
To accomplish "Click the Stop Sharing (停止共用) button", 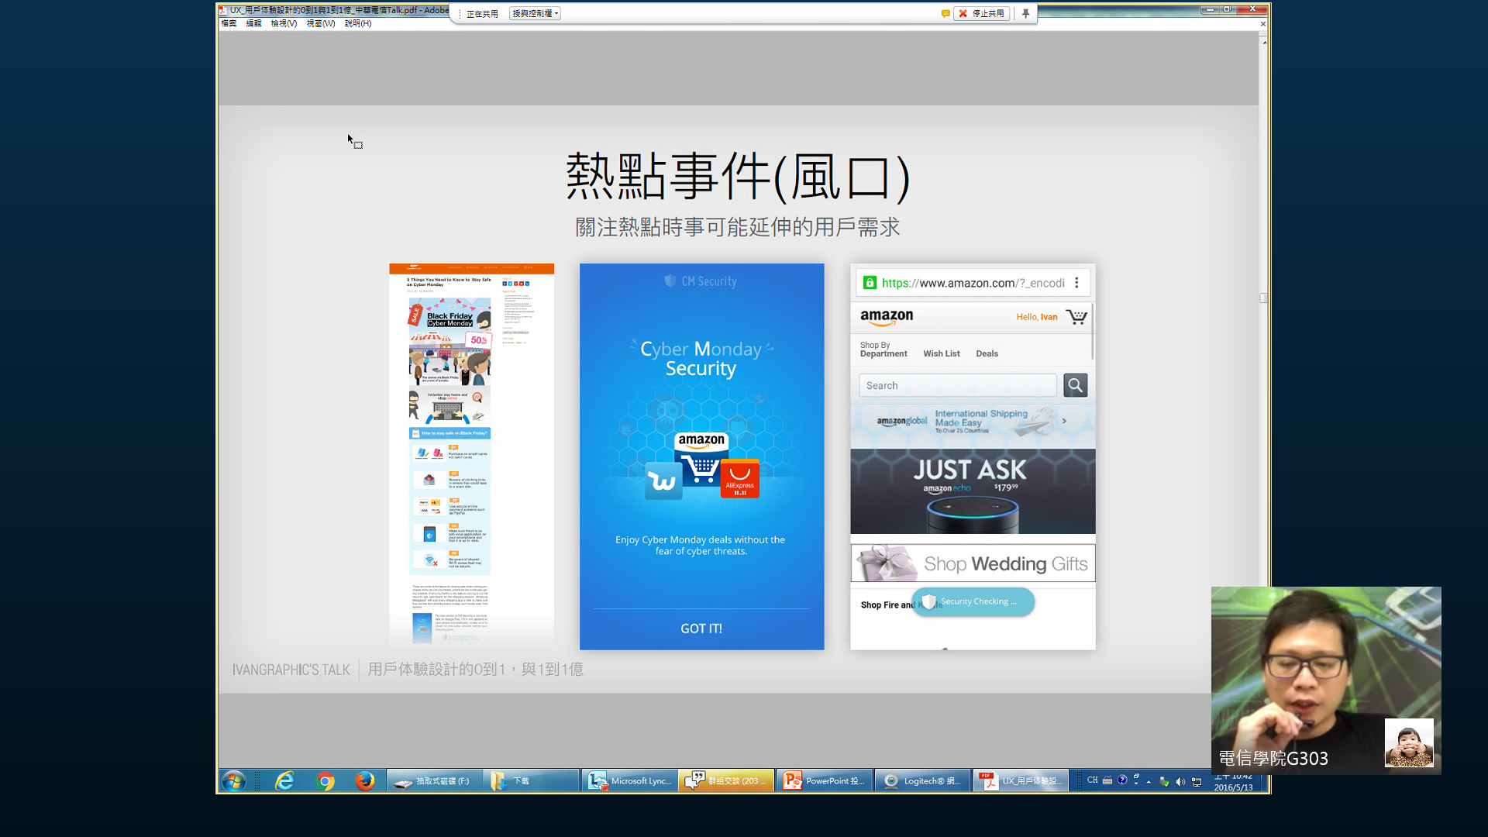I will point(981,13).
